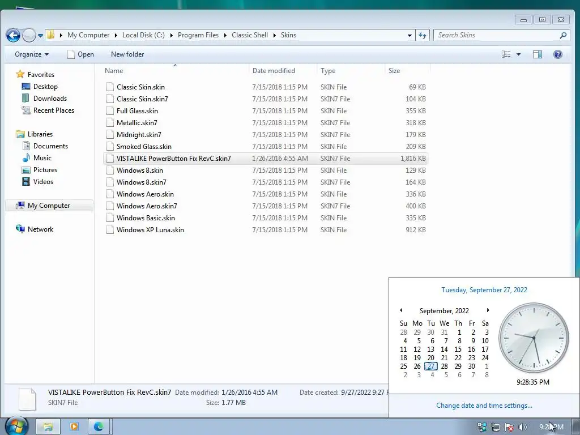Create a New folder
Screen dimensions: 580x435
(127, 54)
